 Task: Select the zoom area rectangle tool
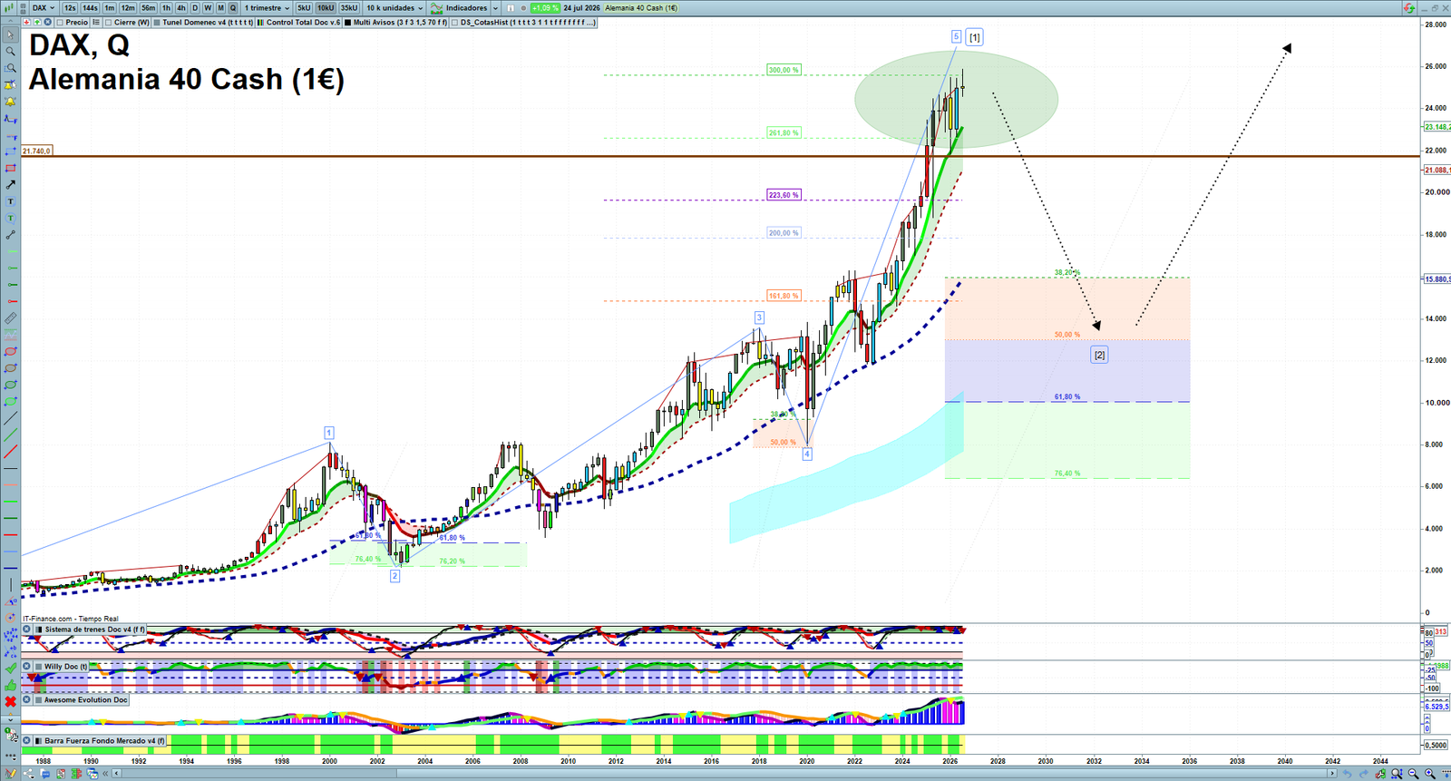point(10,67)
